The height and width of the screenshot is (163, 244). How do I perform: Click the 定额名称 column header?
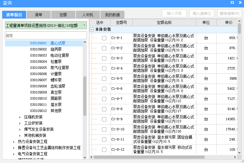(164, 22)
